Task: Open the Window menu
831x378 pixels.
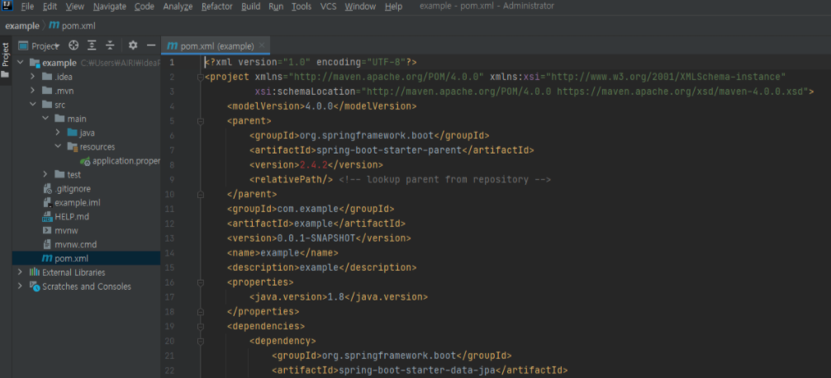Action: (x=360, y=7)
